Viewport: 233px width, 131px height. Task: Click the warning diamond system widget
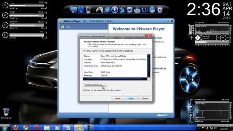coord(198,38)
